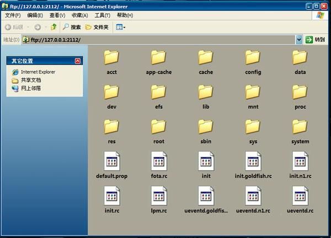Screen dimensions: 331x238
Task: Open 网上邻居 network places link
Action: 31,88
